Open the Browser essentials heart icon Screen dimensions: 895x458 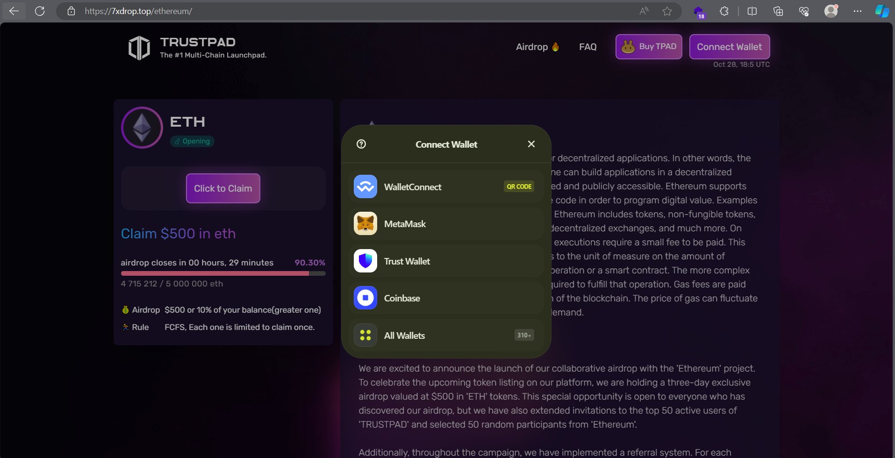click(x=804, y=11)
